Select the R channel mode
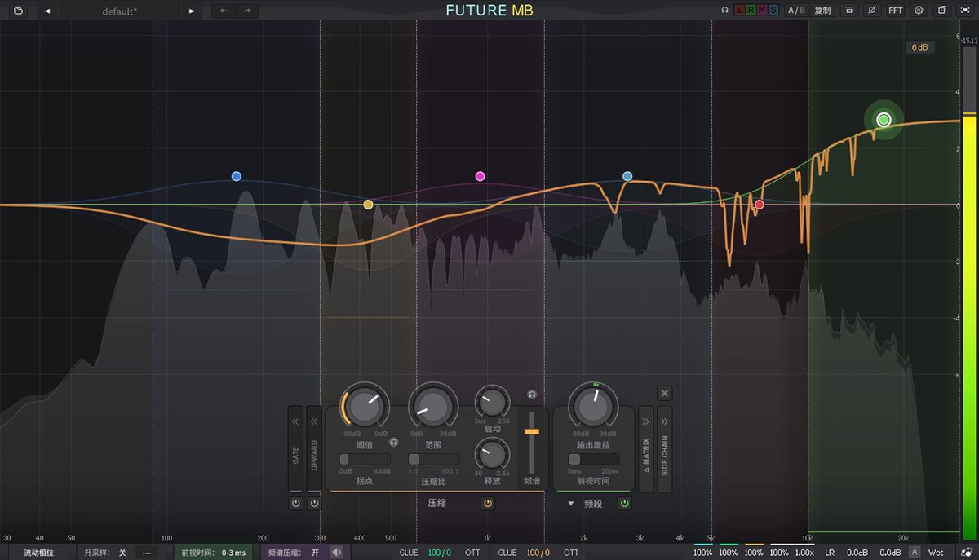This screenshot has height=560, width=979. pos(751,11)
